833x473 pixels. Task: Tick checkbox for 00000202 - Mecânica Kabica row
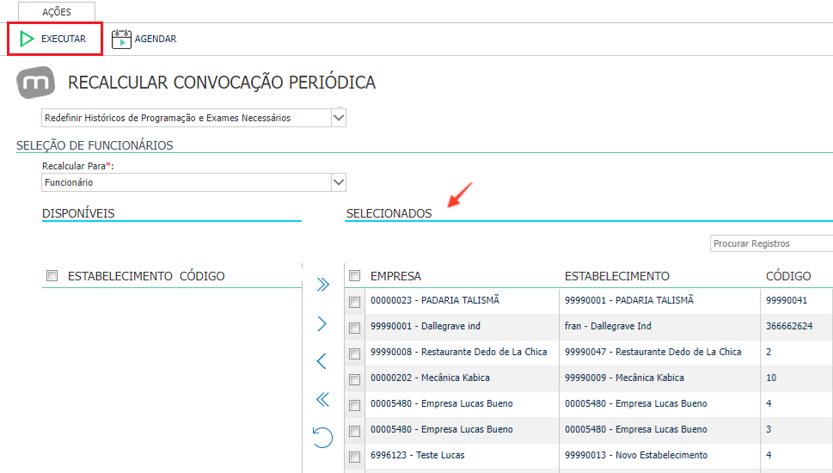pyautogui.click(x=354, y=379)
